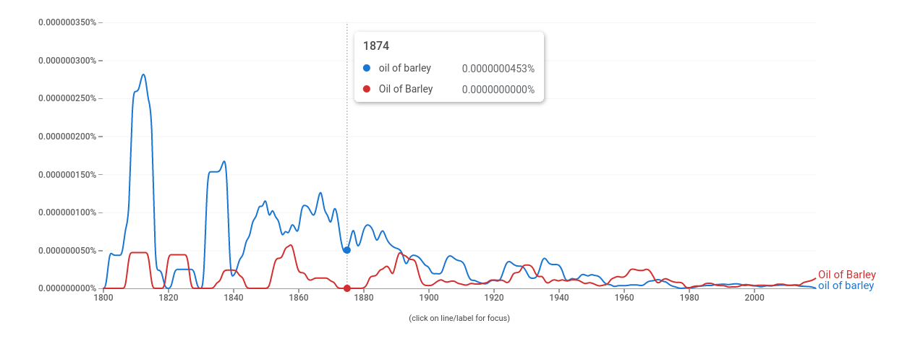Click the 1860 label on the x-axis
This screenshot has height=344, width=910.
coord(299,298)
